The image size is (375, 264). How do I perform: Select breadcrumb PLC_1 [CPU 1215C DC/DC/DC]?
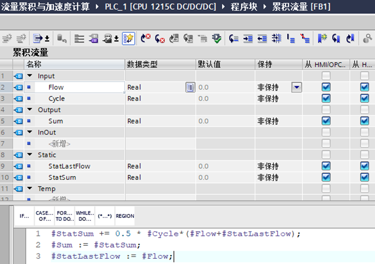(160, 7)
